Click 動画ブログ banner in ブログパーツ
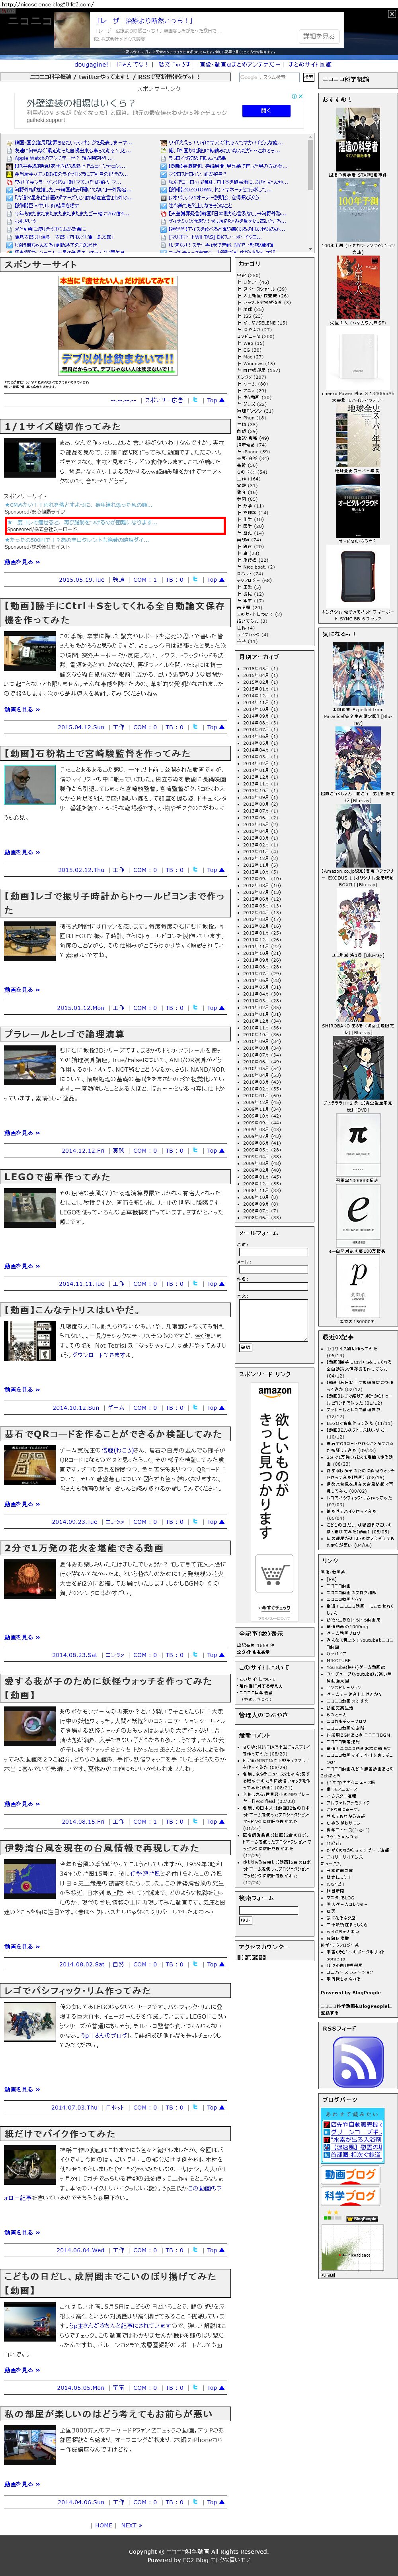398x2576 pixels. click(351, 2174)
